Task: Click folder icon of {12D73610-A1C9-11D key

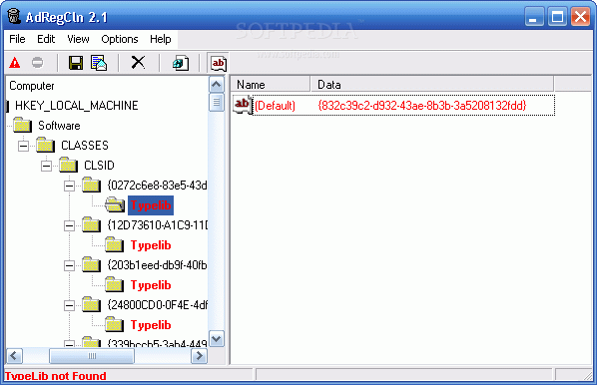Action: pos(91,224)
